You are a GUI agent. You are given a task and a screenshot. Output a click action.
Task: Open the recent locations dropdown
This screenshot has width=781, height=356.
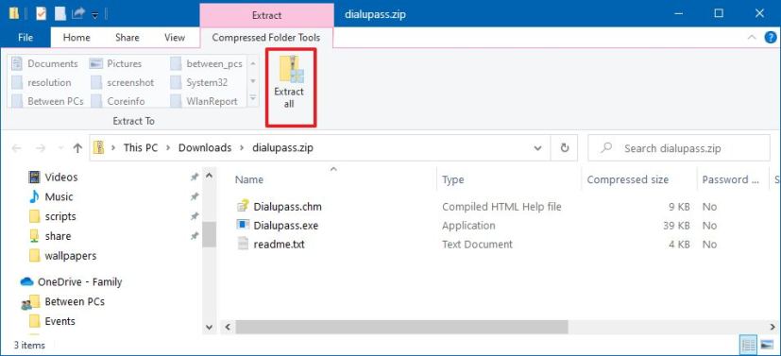pos(60,148)
